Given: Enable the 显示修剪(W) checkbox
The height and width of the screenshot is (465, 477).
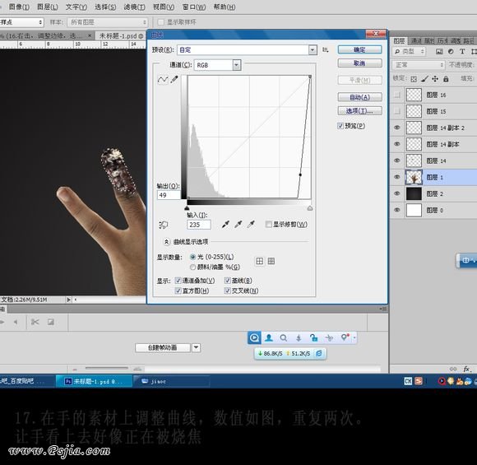Looking at the screenshot, I should [x=268, y=225].
